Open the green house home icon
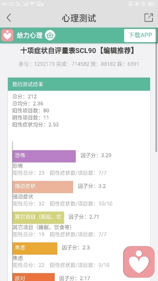 pyautogui.click(x=50, y=35)
